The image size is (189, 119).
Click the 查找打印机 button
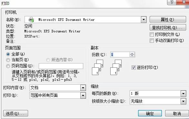pyautogui.click(x=168, y=28)
